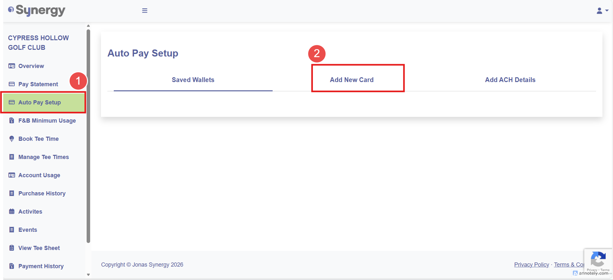Open the Terms & Conditions link
Viewport: 613px width, 280px height.
[x=569, y=265]
